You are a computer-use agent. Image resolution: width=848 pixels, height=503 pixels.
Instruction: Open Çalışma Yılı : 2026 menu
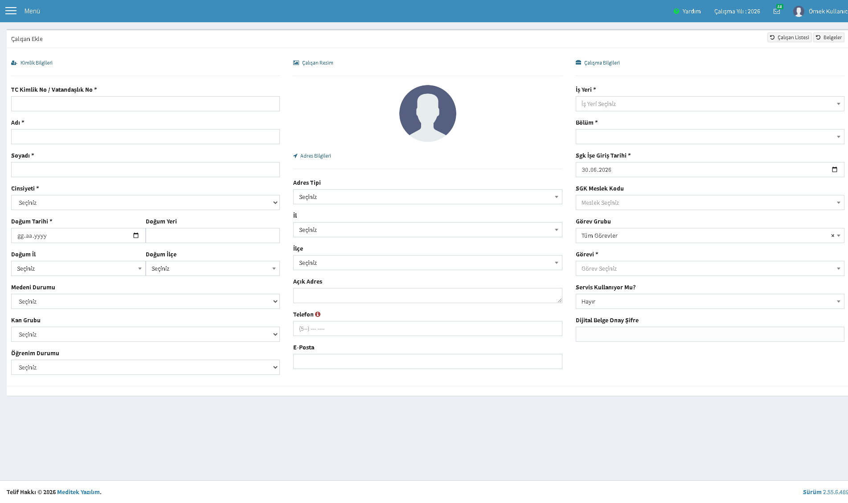point(737,12)
